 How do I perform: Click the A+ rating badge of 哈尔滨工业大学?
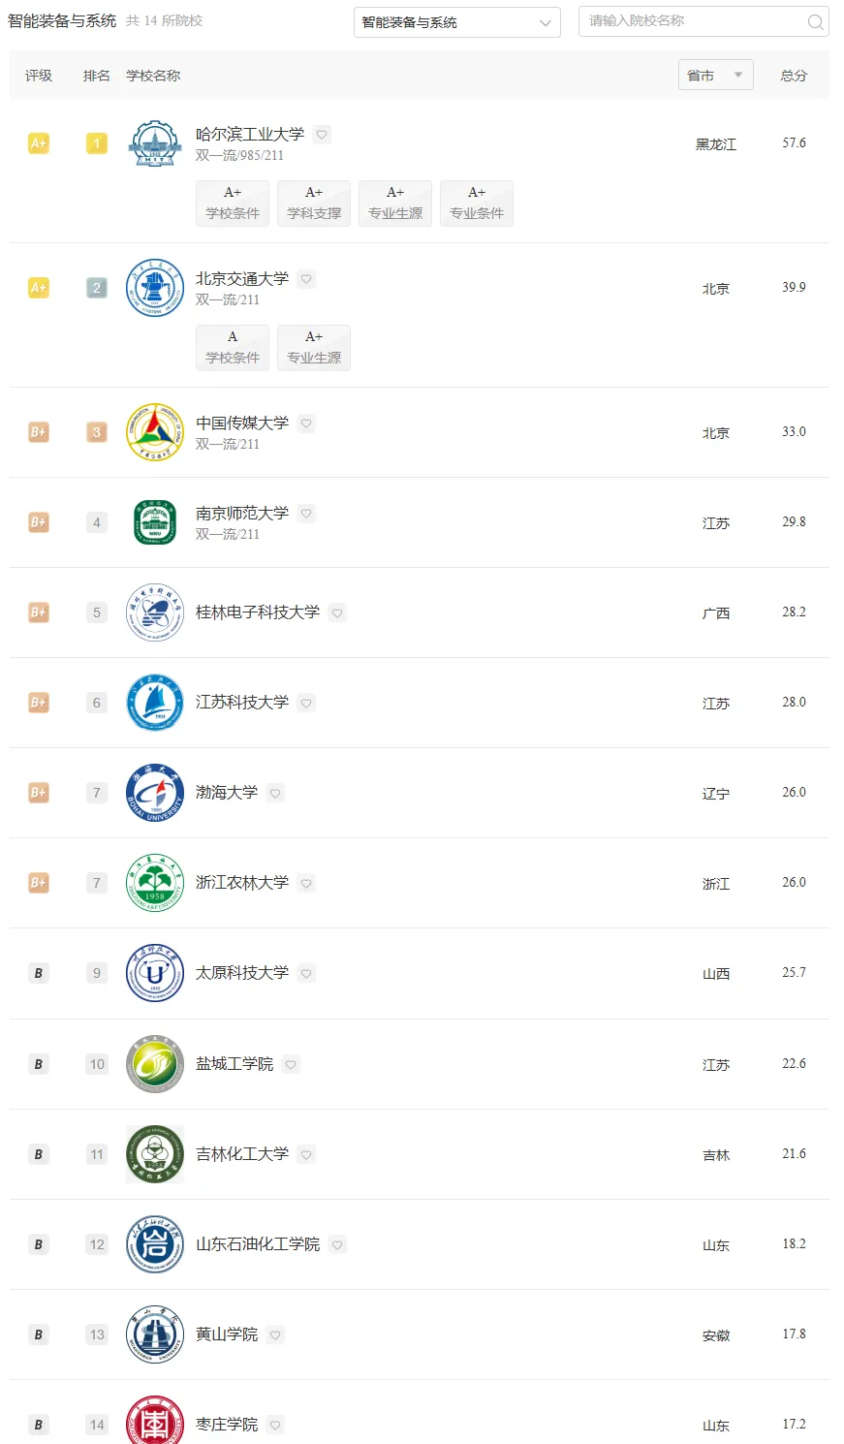tap(39, 143)
